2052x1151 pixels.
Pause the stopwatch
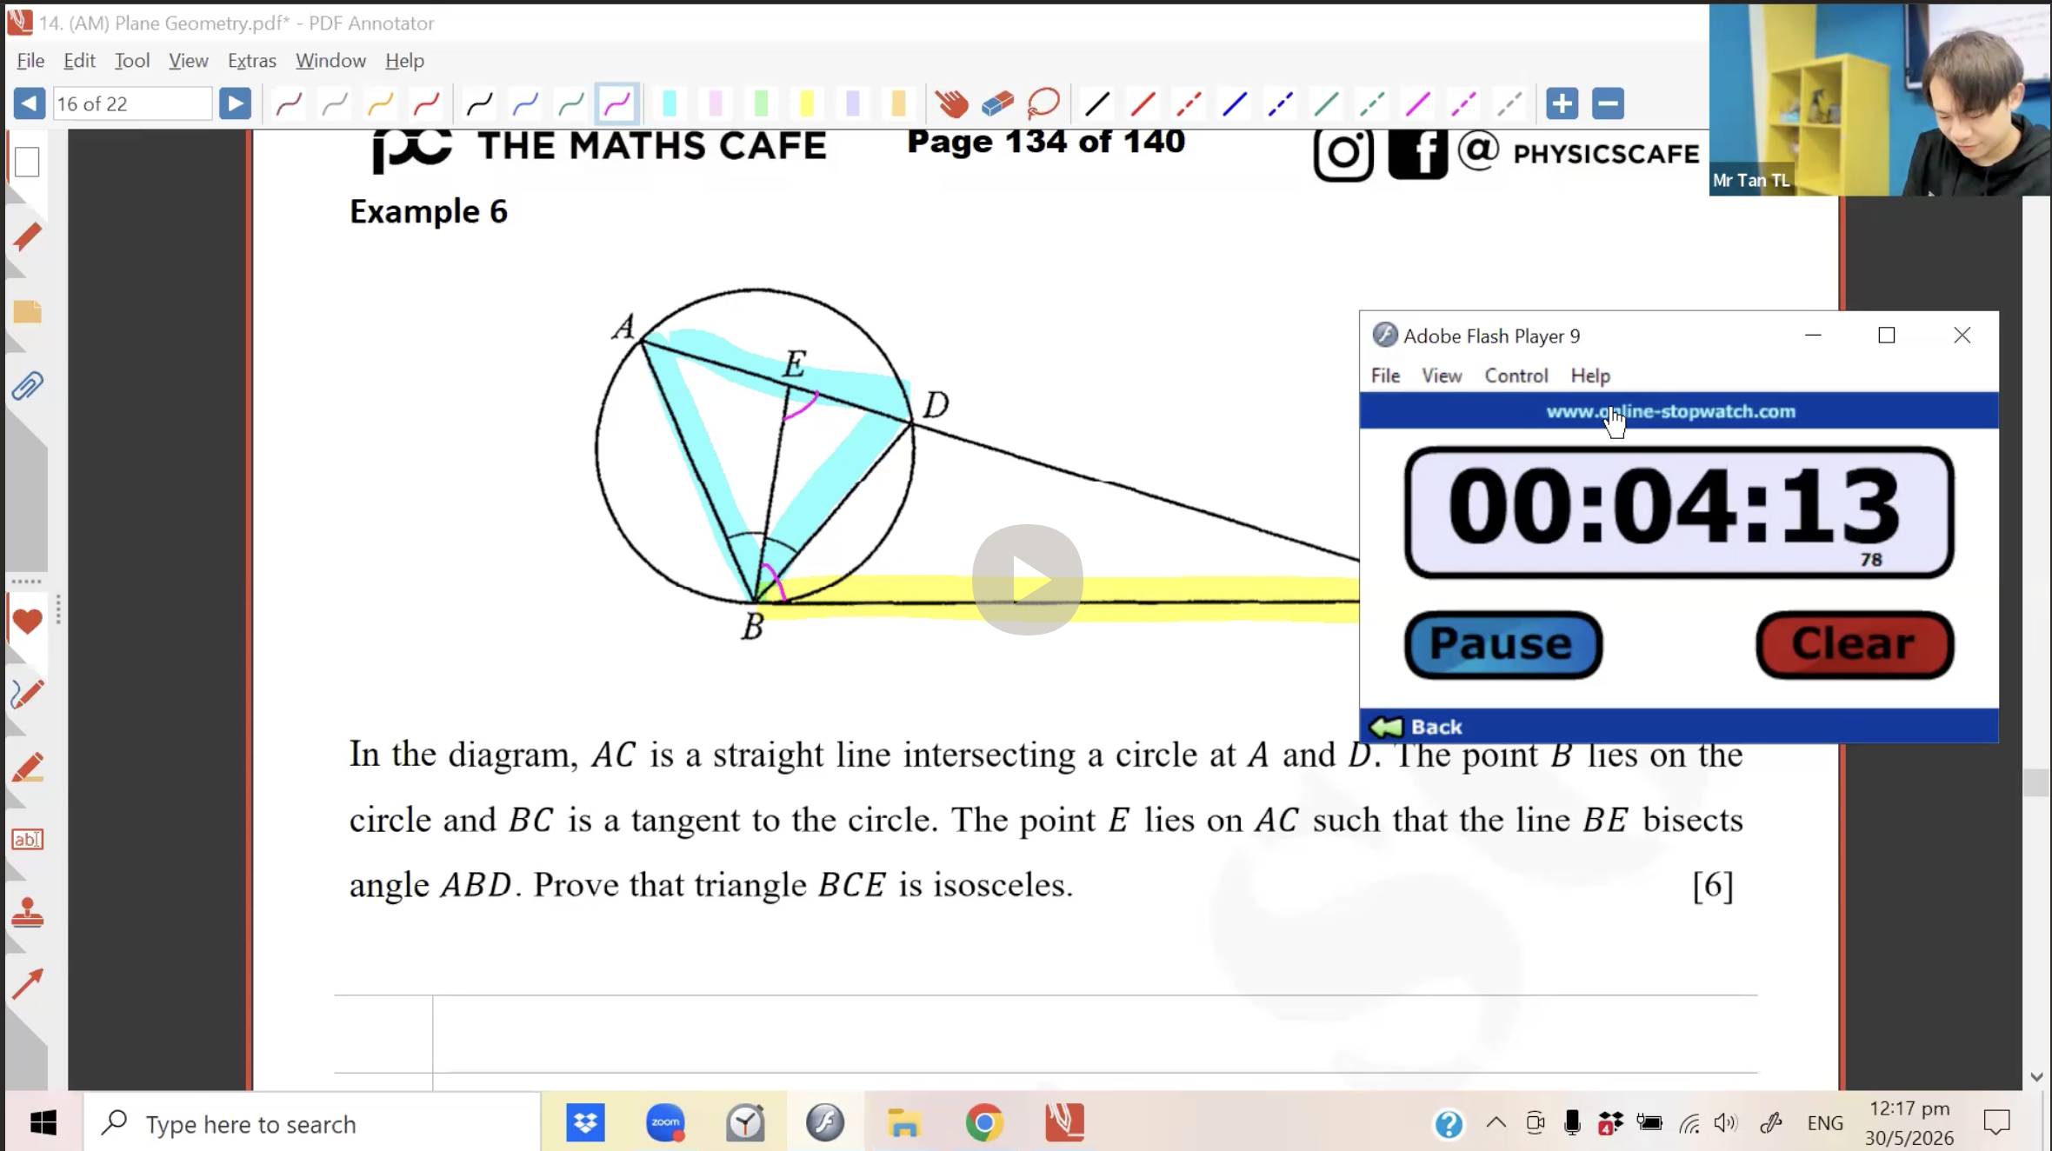click(1502, 645)
